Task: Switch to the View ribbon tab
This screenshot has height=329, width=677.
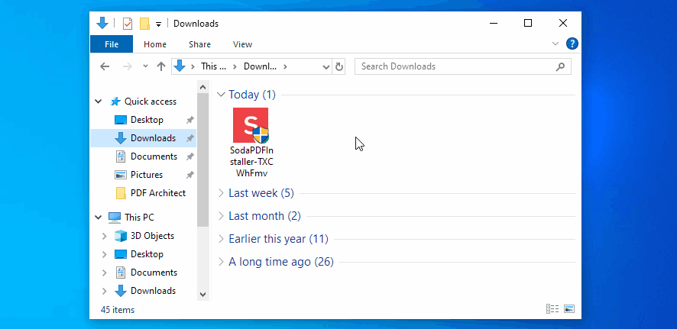Action: click(x=243, y=44)
